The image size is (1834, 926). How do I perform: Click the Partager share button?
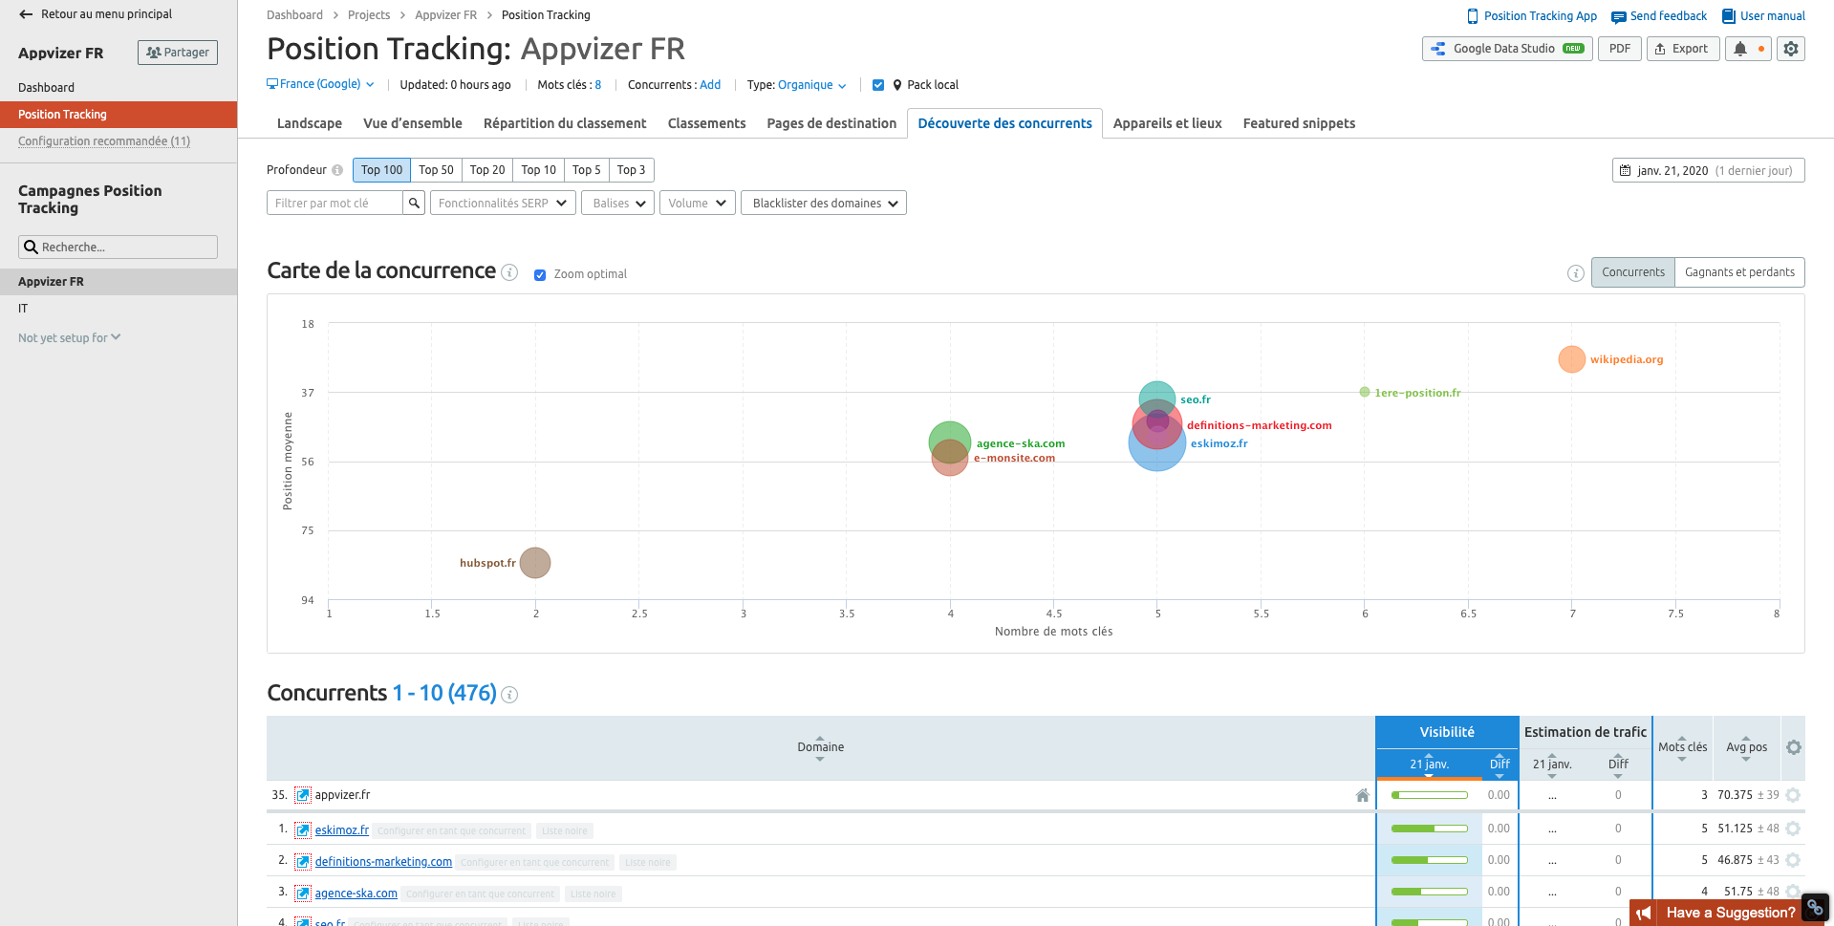coord(178,53)
